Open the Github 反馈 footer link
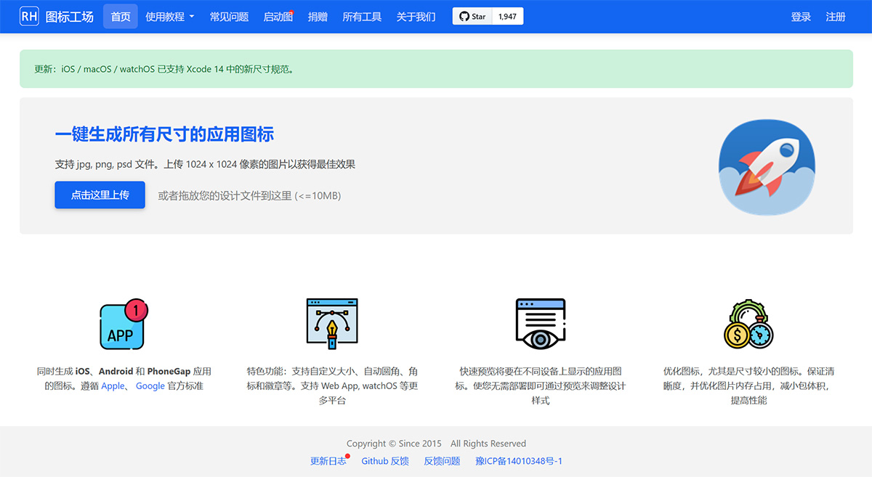The image size is (872, 477). pos(385,460)
